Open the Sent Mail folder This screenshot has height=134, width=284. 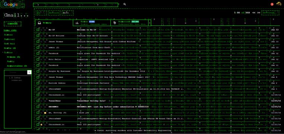[x=9, y=44]
